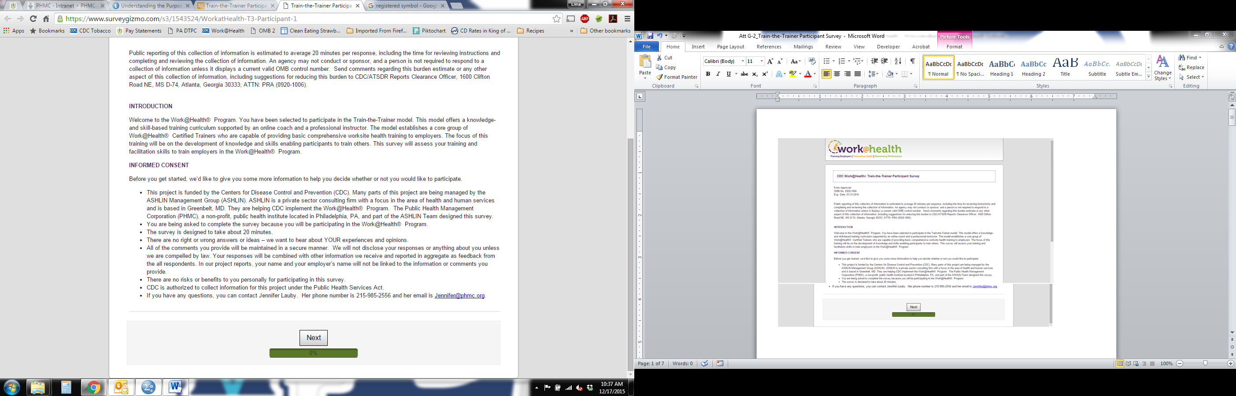Expand the Styles gallery More arrow

pyautogui.click(x=1149, y=77)
